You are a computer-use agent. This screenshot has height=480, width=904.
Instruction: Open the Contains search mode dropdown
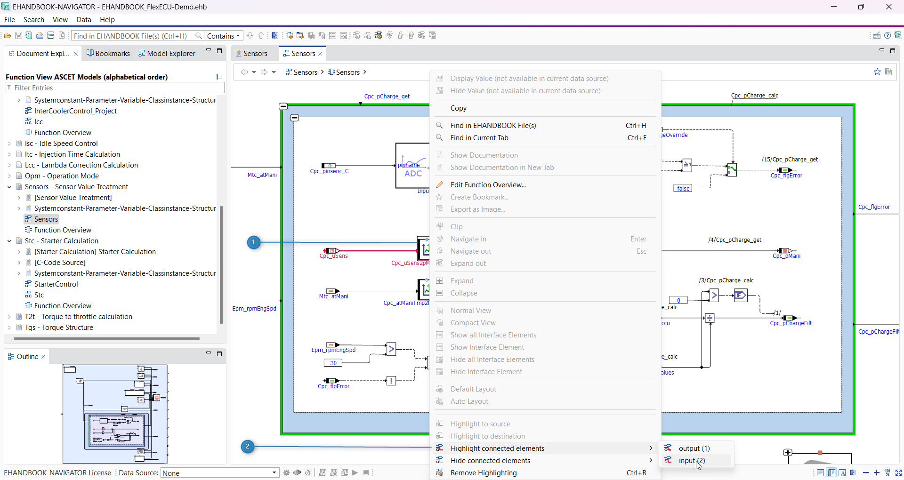(x=224, y=36)
